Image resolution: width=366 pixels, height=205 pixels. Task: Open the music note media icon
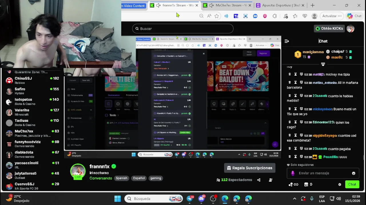[286, 16]
